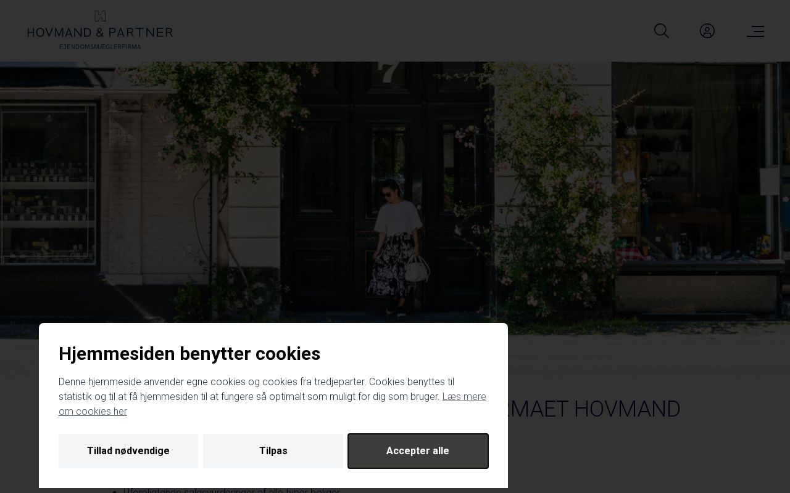Click the shop window with bottles
The image size is (790, 493).
pos(48,185)
